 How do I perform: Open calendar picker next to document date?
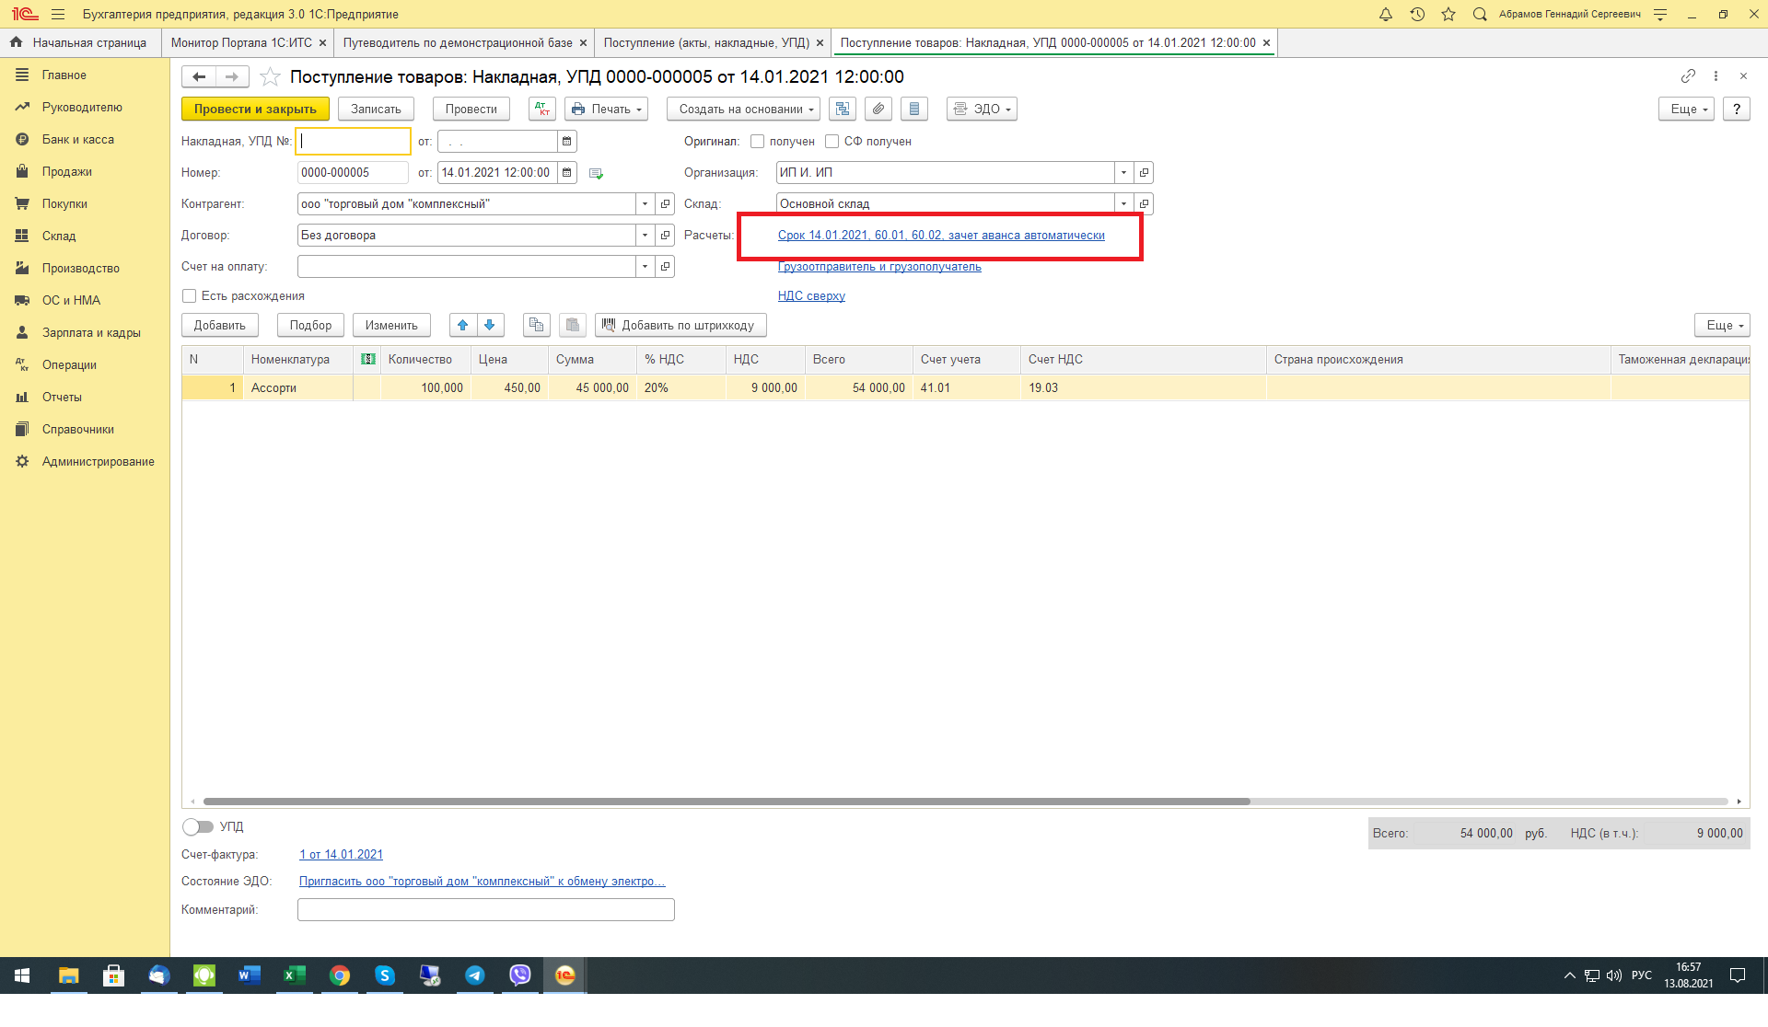click(x=567, y=172)
